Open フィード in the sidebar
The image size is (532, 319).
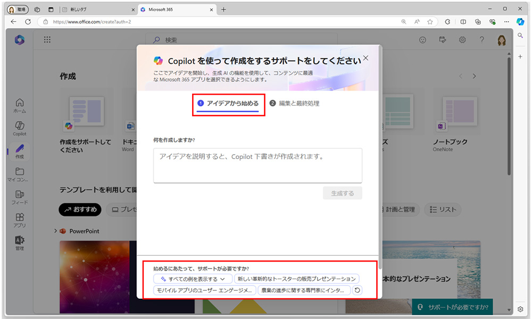click(20, 197)
